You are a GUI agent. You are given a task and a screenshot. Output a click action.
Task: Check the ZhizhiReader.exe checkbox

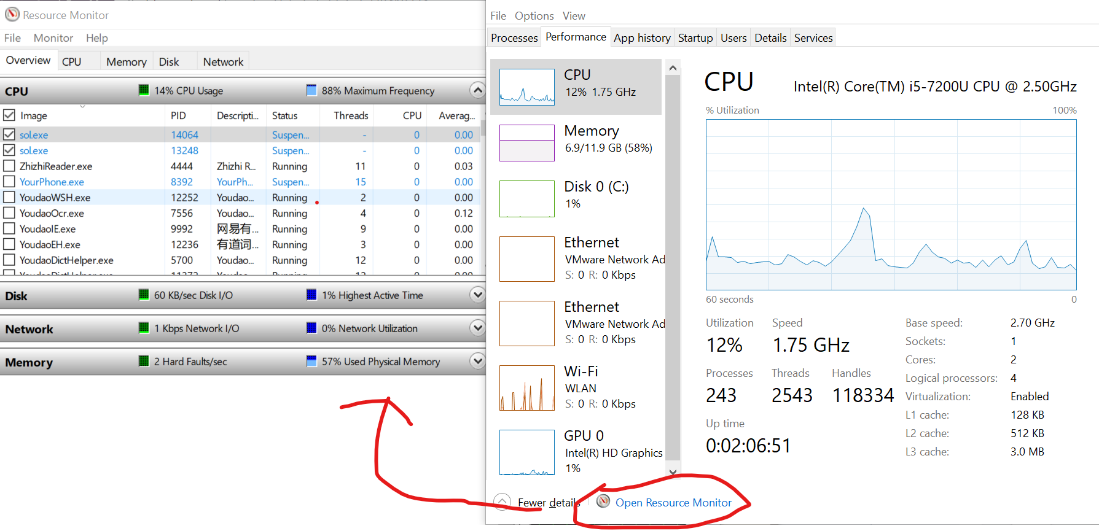(x=9, y=166)
